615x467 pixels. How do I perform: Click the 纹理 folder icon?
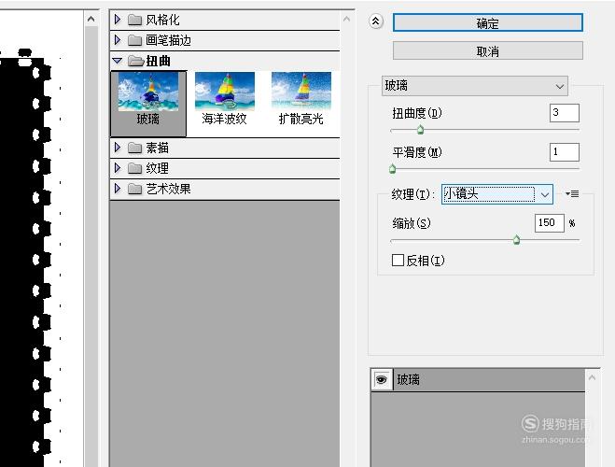tap(134, 168)
